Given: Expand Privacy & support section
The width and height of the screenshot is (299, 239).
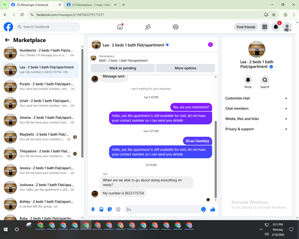Looking at the screenshot, I should coord(257,129).
